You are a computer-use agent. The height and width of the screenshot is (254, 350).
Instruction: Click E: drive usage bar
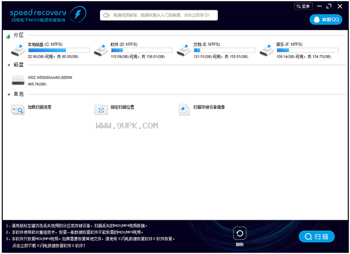(224, 50)
